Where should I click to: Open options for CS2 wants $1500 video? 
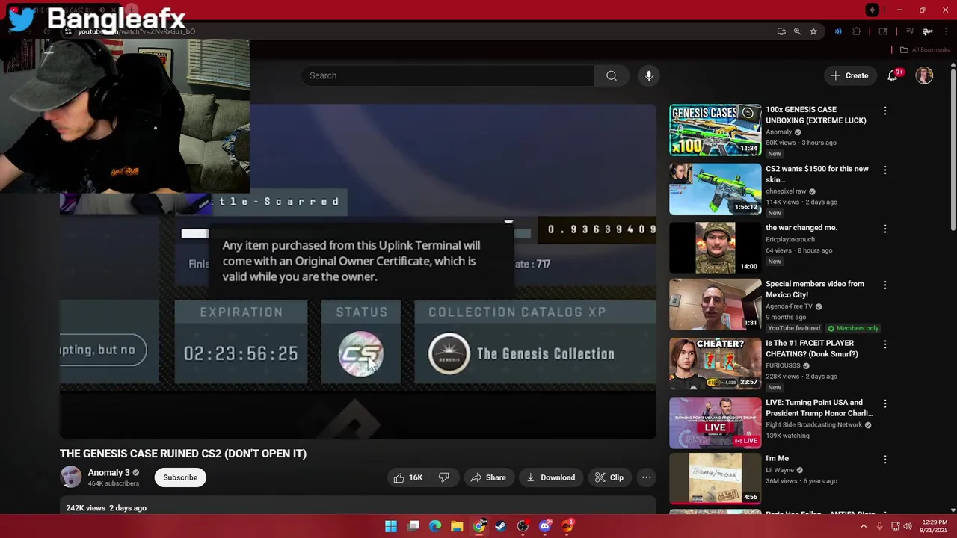click(x=885, y=170)
